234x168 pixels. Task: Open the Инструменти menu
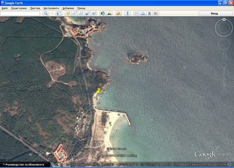pos(51,8)
